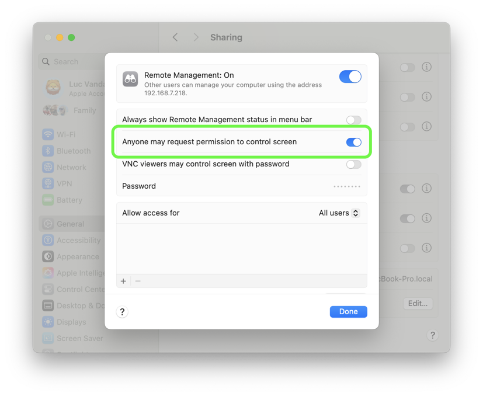The image size is (483, 396).
Task: Click the Control Center icon
Action: 48,289
